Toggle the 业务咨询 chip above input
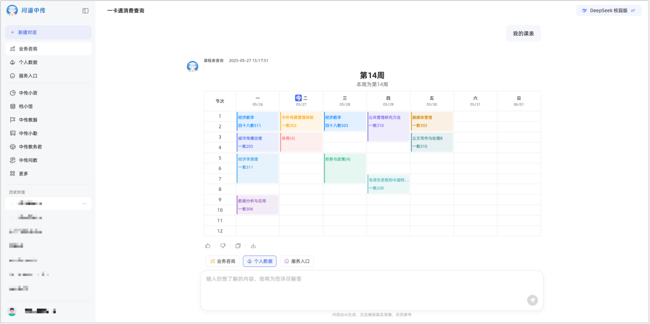The image size is (650, 324). pos(222,261)
